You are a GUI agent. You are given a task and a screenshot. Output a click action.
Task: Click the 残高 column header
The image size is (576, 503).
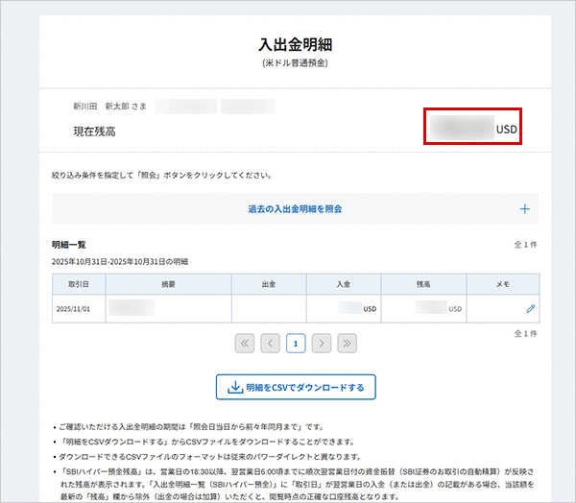coord(423,284)
